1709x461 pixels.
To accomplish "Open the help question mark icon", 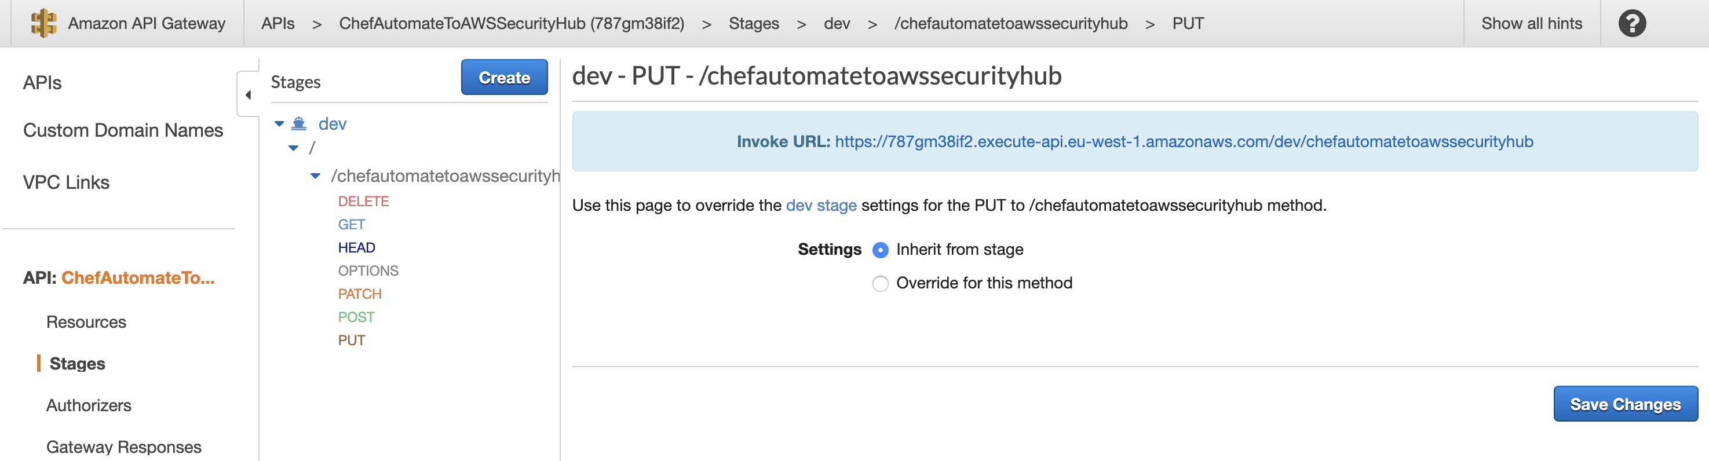I will click(x=1631, y=23).
